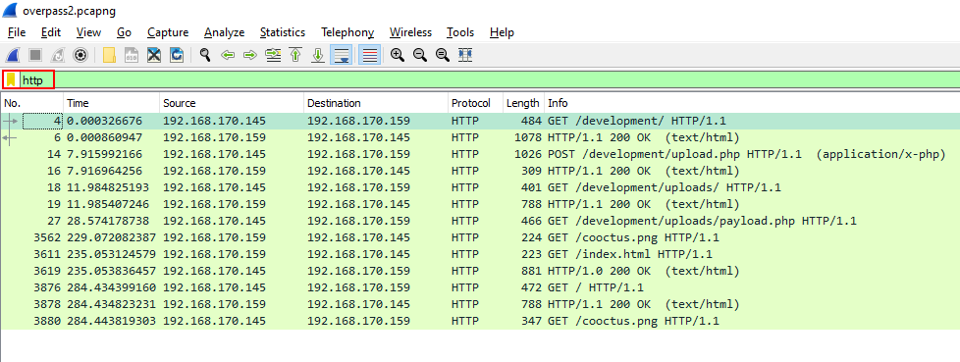Click the restart current capture icon

[x=58, y=55]
